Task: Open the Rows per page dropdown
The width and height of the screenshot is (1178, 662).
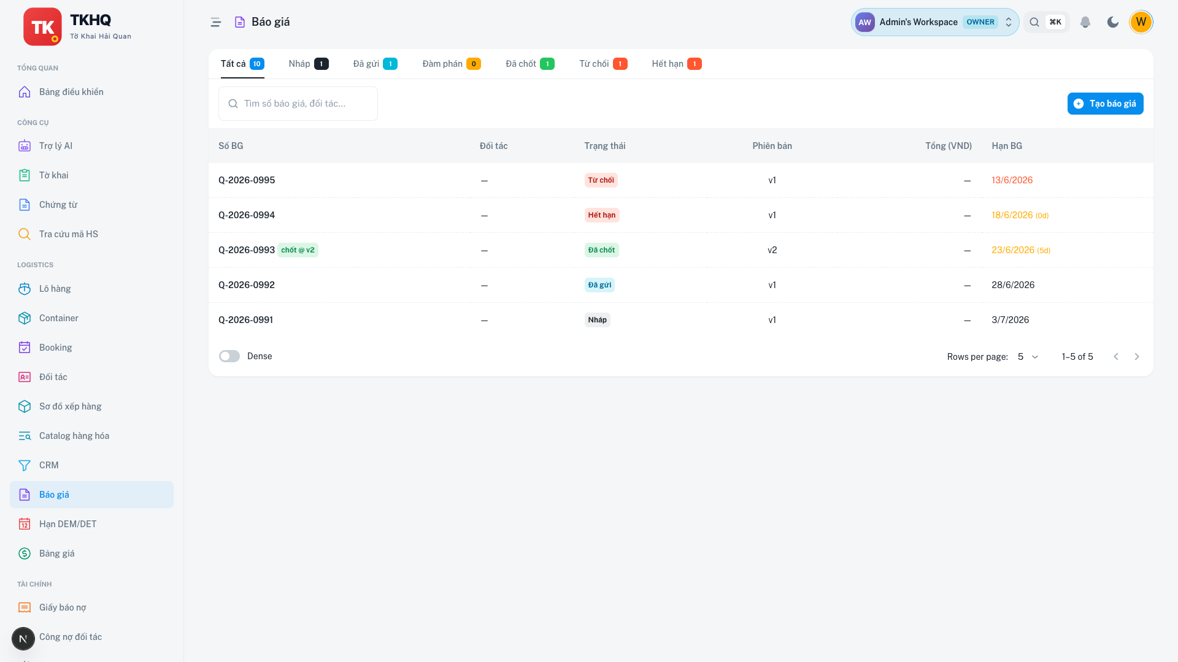Action: [x=1028, y=357]
